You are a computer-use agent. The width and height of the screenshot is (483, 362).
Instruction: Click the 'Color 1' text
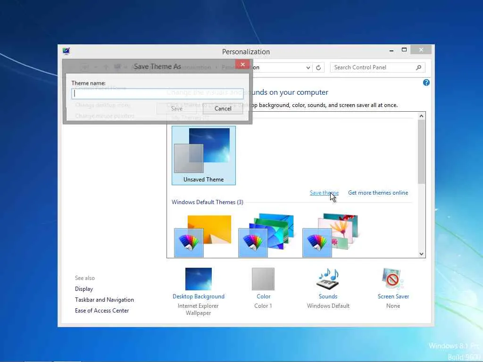(x=263, y=305)
